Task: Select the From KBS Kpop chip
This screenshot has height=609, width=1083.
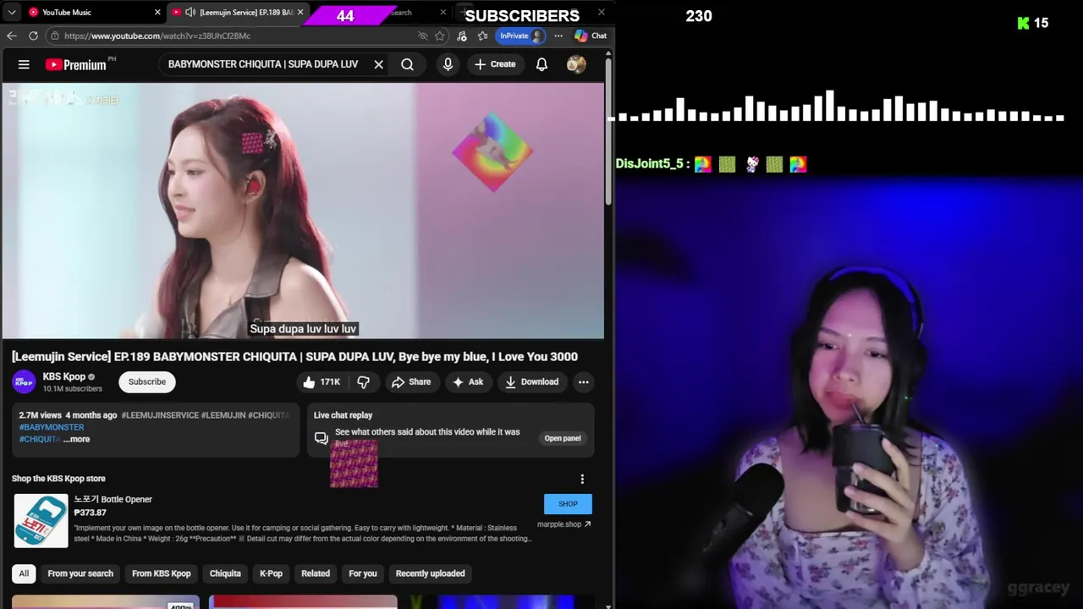Action: (x=162, y=573)
